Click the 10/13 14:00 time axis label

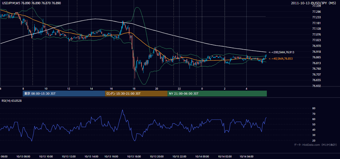point(91,156)
